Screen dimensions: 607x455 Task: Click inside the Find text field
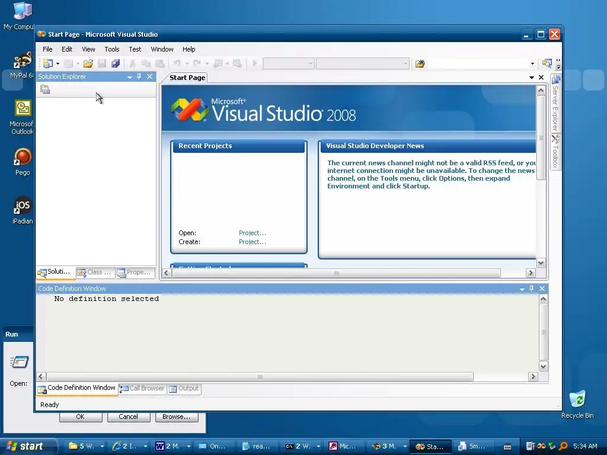pyautogui.click(x=478, y=63)
